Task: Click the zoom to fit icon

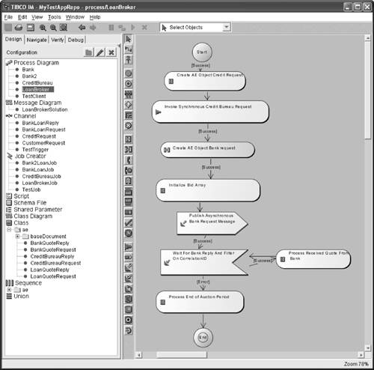Action: click(x=64, y=28)
